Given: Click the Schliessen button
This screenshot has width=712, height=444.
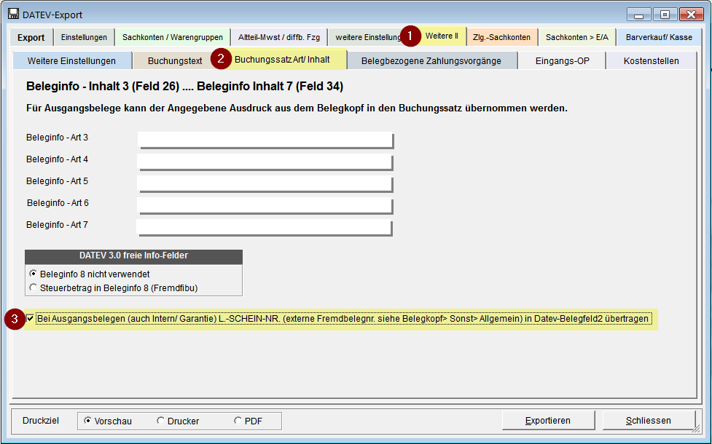Looking at the screenshot, I should tap(649, 421).
